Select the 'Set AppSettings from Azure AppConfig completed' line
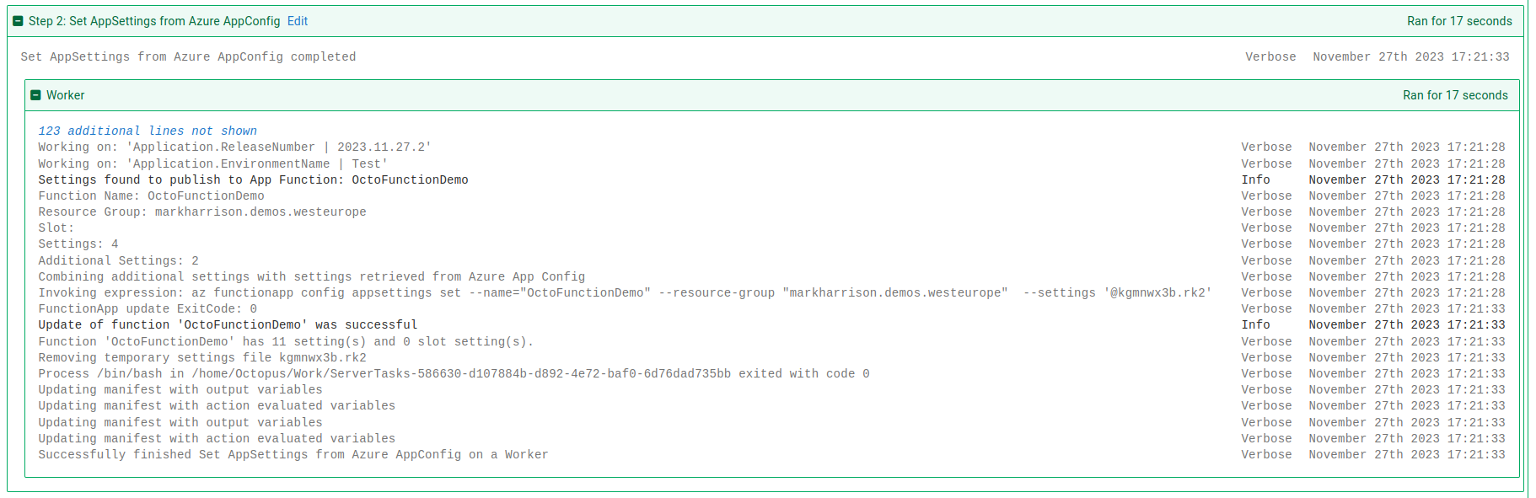This screenshot has width=1536, height=498. [x=187, y=56]
